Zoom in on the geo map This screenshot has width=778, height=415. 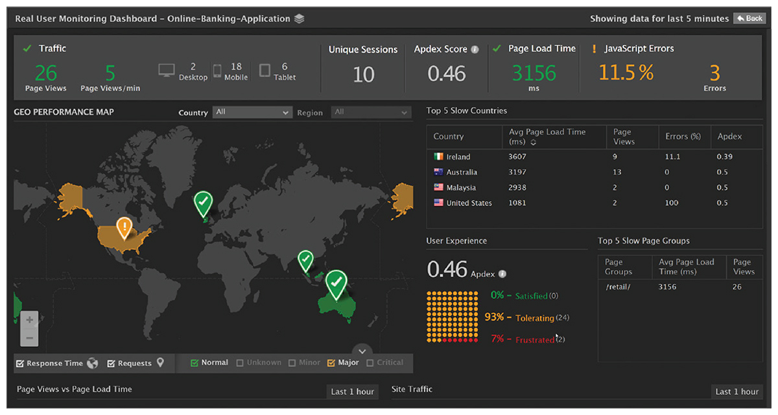29,320
